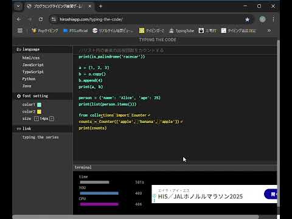The height and width of the screenshot is (219, 292).
Task: Bookmark this page with the star icon
Action: click(x=247, y=19)
